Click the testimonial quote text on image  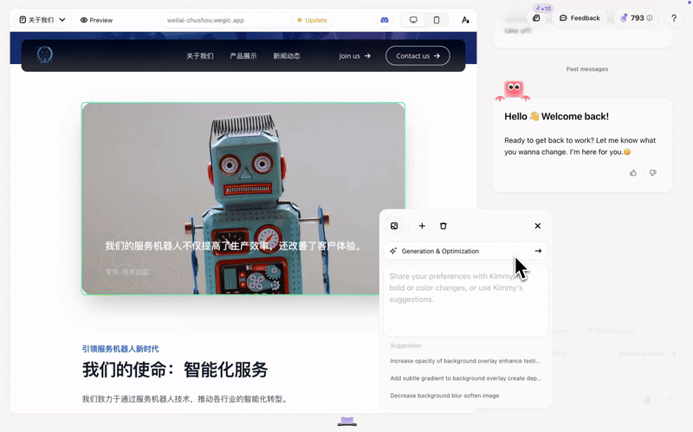[233, 246]
